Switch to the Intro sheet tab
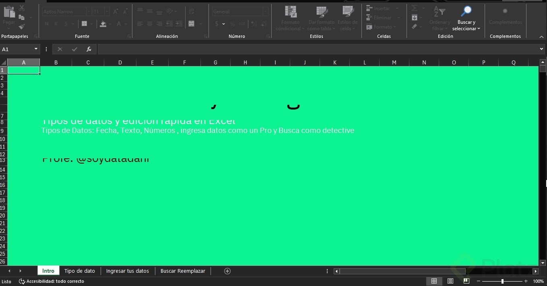 (x=48, y=271)
